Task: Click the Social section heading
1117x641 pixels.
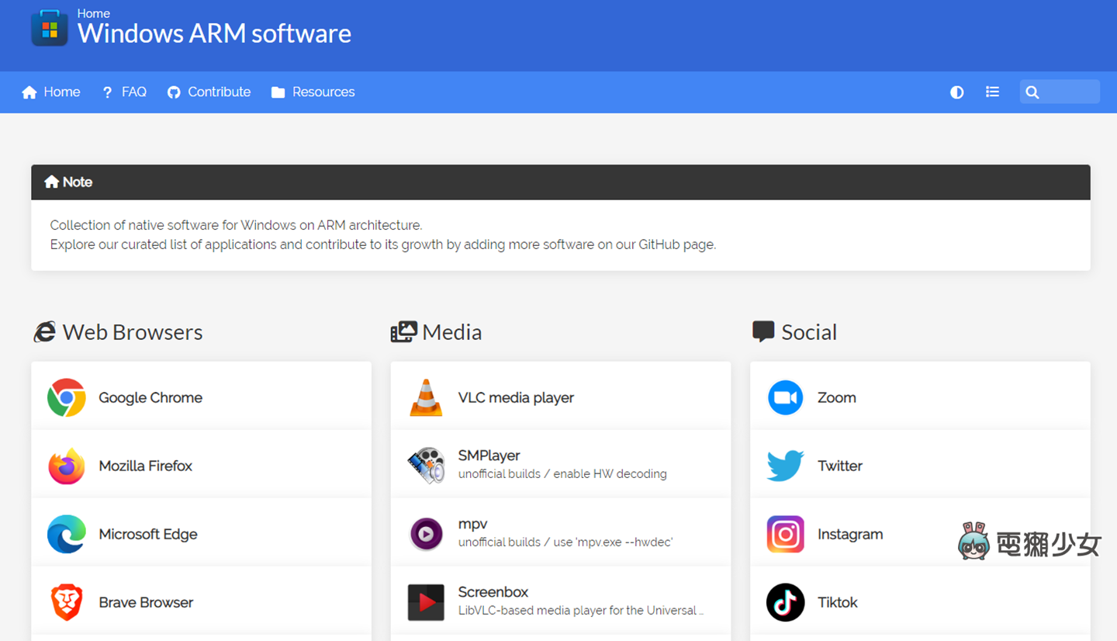Action: click(809, 332)
